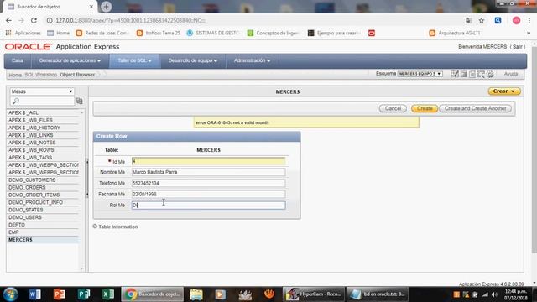Open the yellow Crear dropdown button
Viewport: 537px width, 302px height.
point(504,91)
